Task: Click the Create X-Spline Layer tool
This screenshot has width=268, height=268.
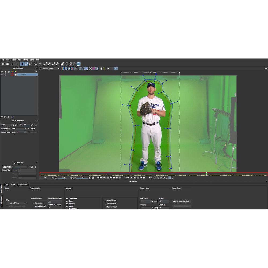Action: point(45,64)
